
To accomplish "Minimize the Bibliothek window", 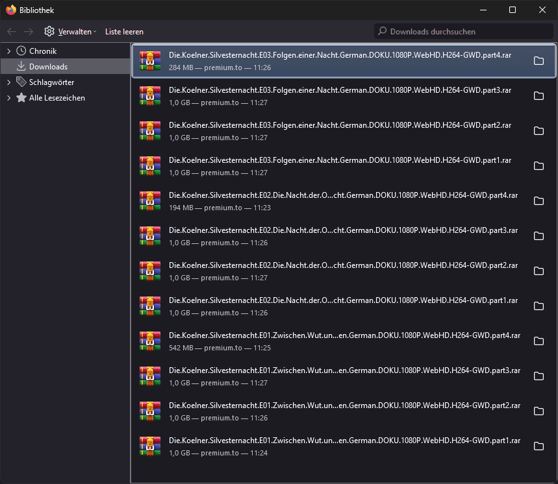I will point(483,10).
